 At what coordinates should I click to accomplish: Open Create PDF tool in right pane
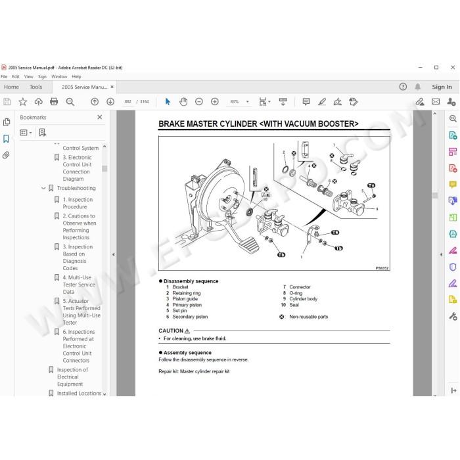[x=453, y=168]
